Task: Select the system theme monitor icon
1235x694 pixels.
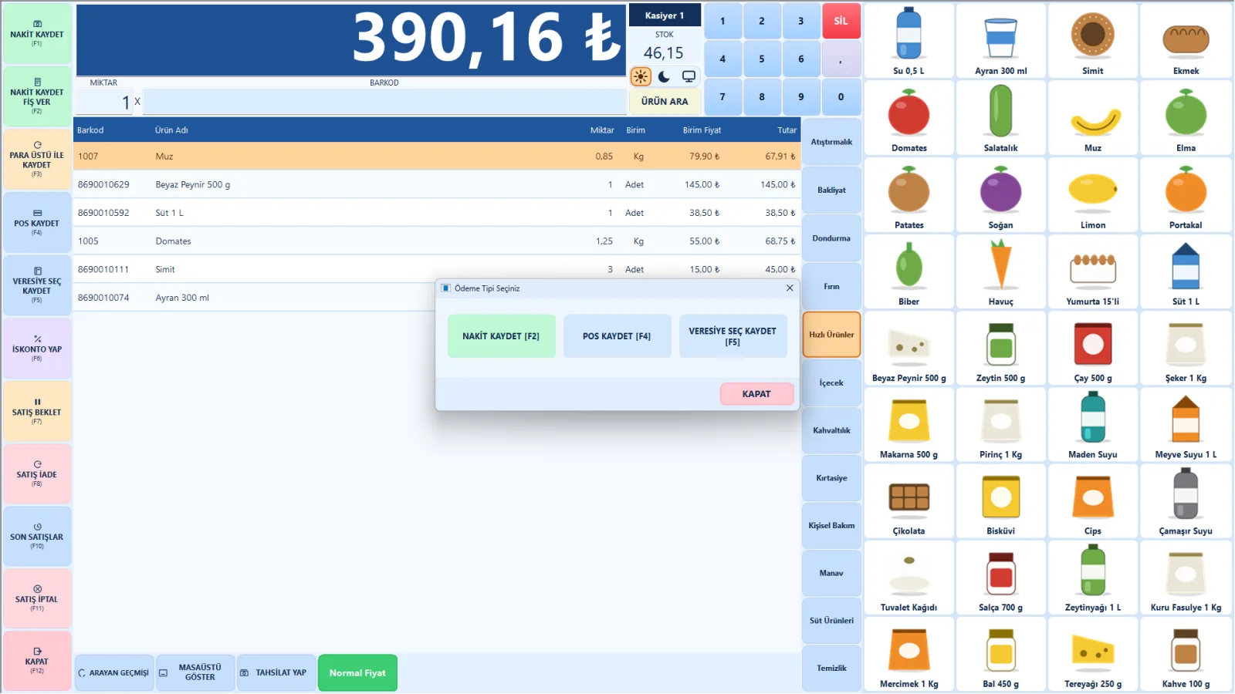Action: 689,76
